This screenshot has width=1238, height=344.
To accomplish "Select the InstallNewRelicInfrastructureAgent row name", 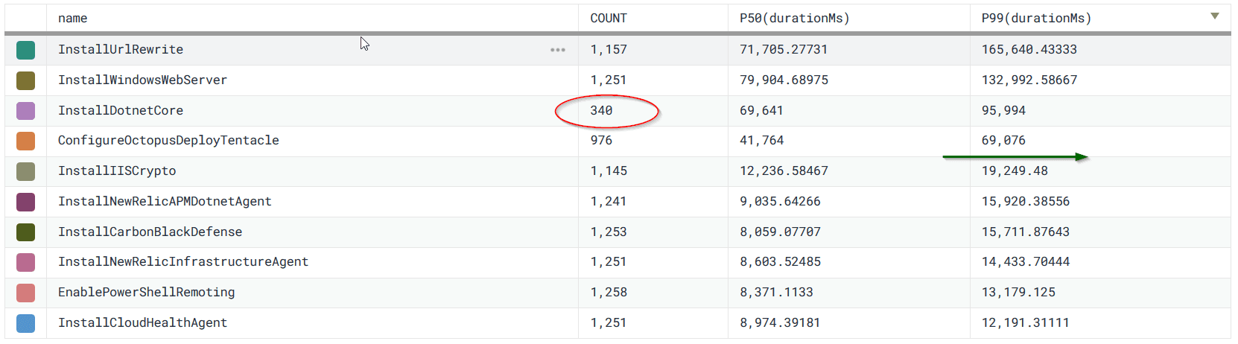I will [x=183, y=262].
